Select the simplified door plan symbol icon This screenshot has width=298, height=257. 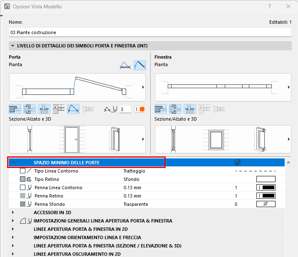click(125, 65)
